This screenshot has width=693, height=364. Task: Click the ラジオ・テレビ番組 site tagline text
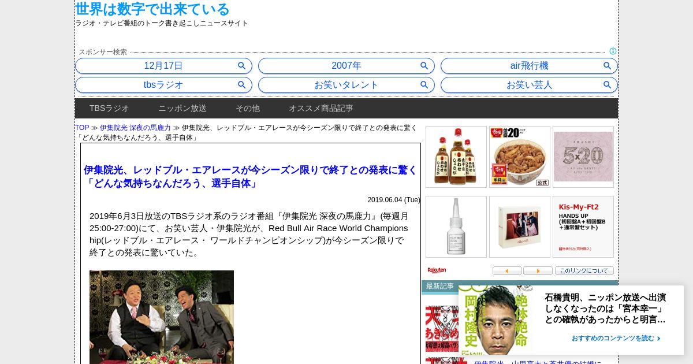pyautogui.click(x=162, y=23)
